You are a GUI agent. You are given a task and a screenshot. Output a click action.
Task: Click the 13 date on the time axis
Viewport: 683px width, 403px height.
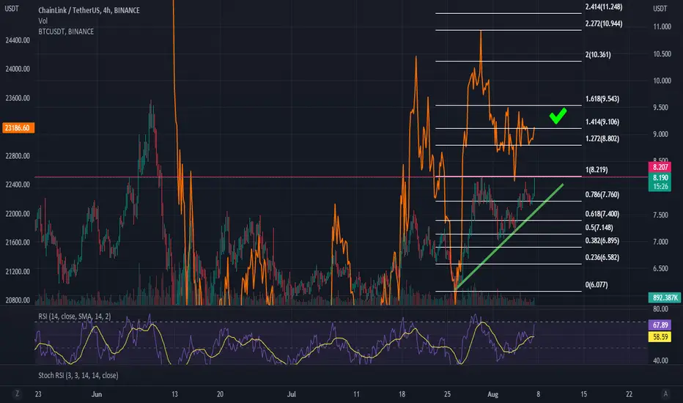(174, 394)
